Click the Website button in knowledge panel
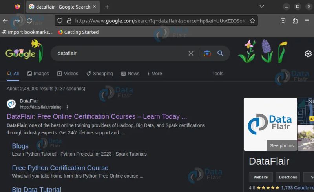 click(261, 177)
